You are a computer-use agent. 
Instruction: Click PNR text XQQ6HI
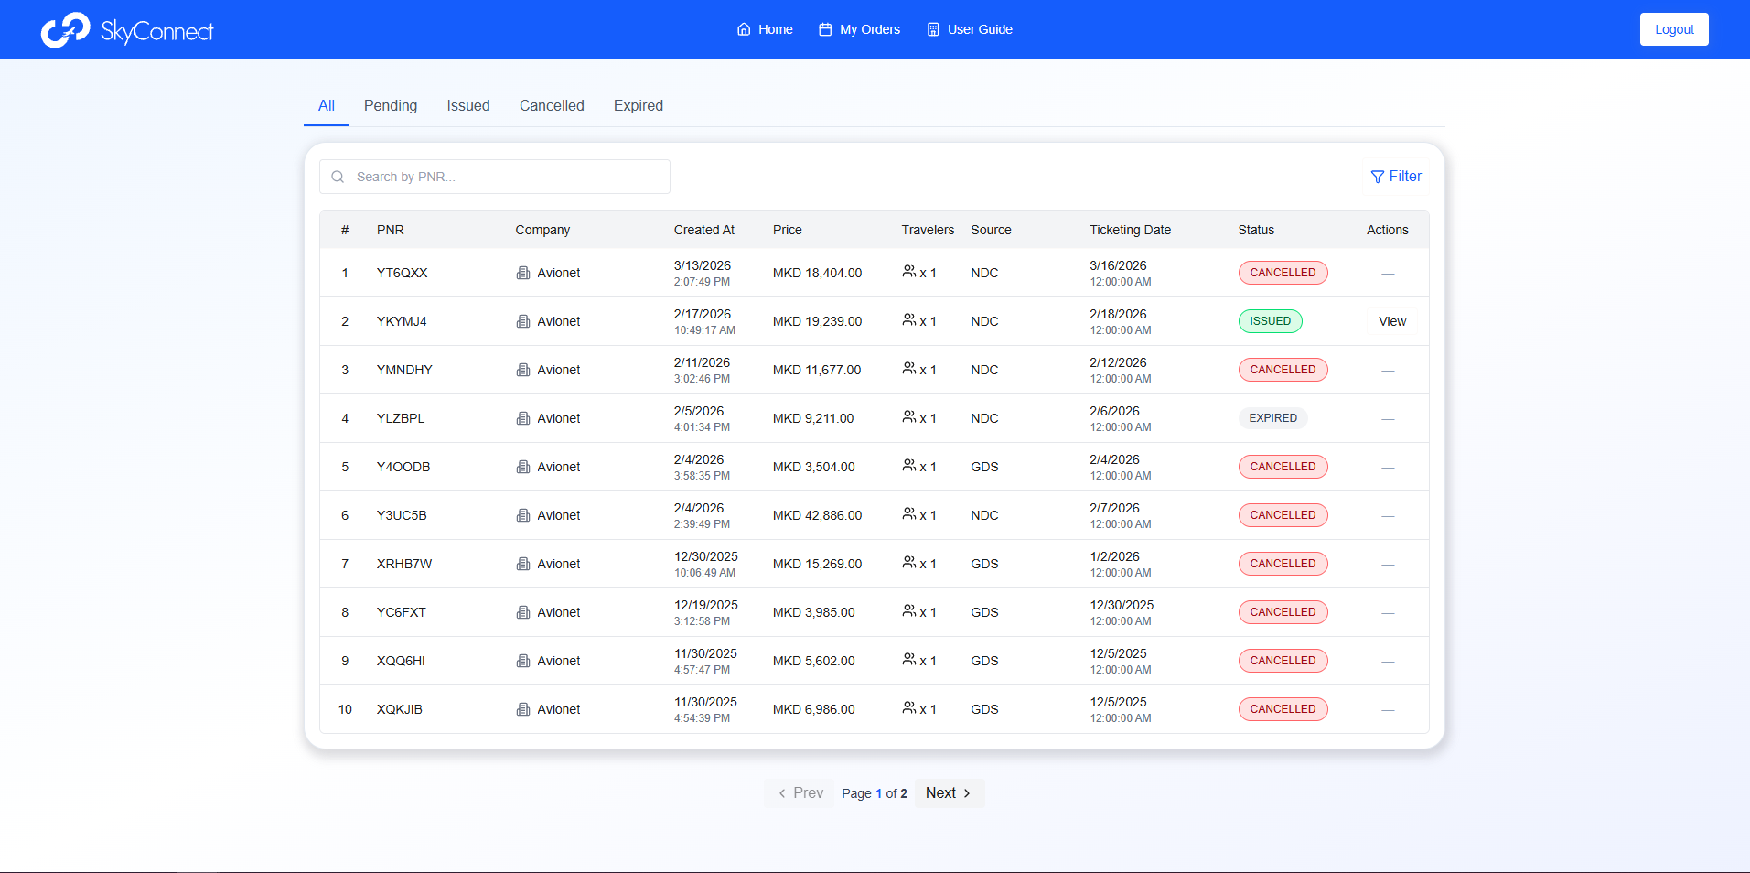[401, 661]
